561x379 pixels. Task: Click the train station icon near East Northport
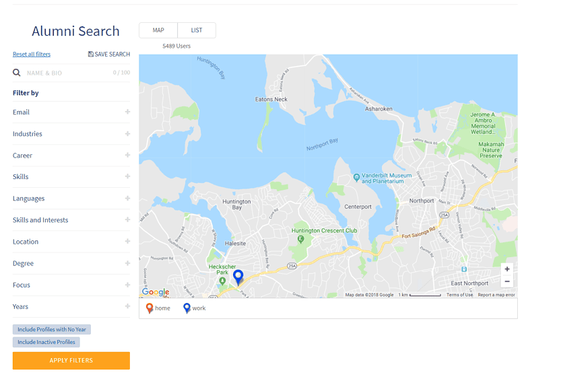[464, 269]
